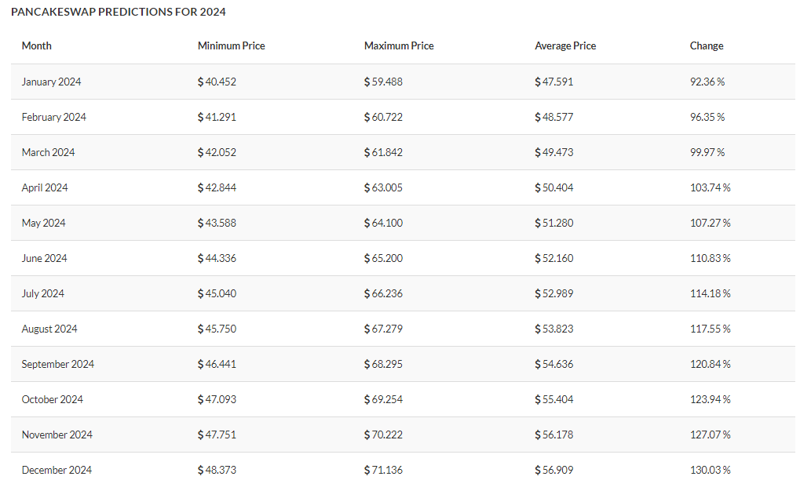This screenshot has width=811, height=480.
Task: Select the PancakeSwap Predictions for 2024 heading
Action: coord(119,13)
